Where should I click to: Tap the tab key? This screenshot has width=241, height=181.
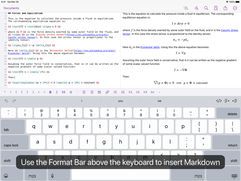point(13,127)
